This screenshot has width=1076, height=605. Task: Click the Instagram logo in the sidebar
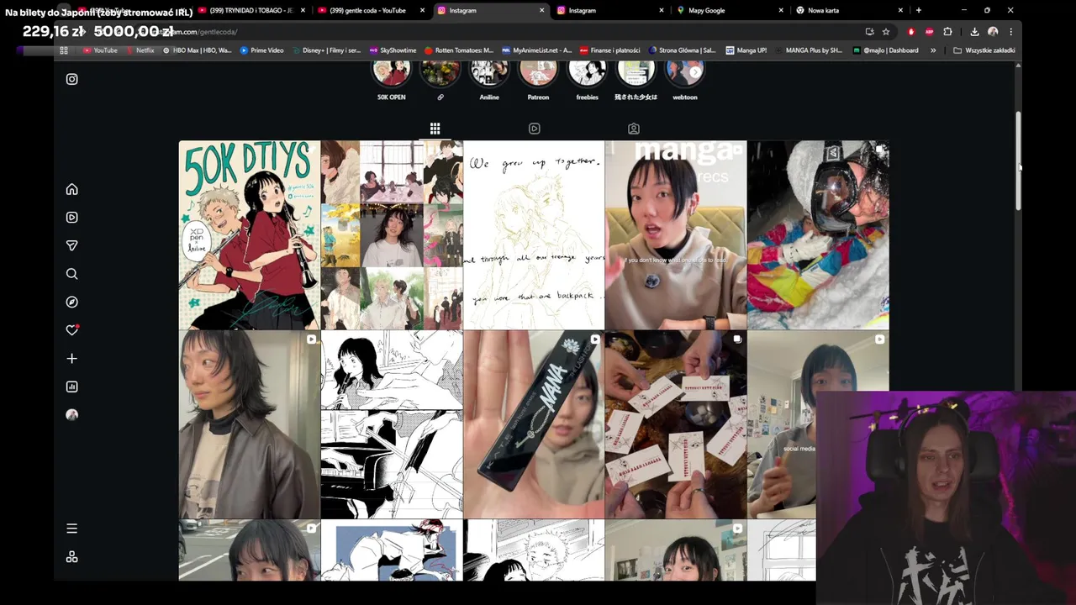[71, 79]
